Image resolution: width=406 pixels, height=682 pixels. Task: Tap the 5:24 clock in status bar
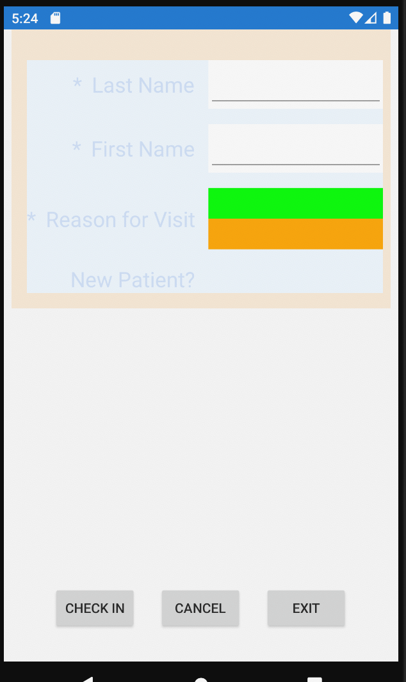pos(24,19)
